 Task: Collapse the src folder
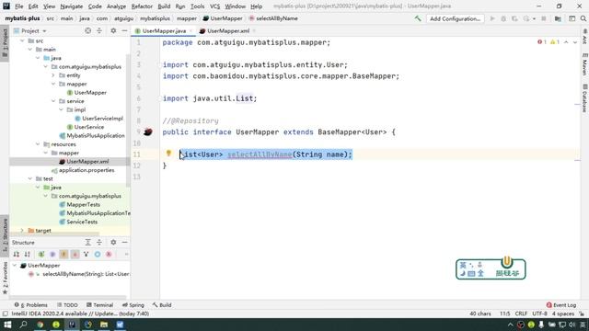(x=22, y=40)
